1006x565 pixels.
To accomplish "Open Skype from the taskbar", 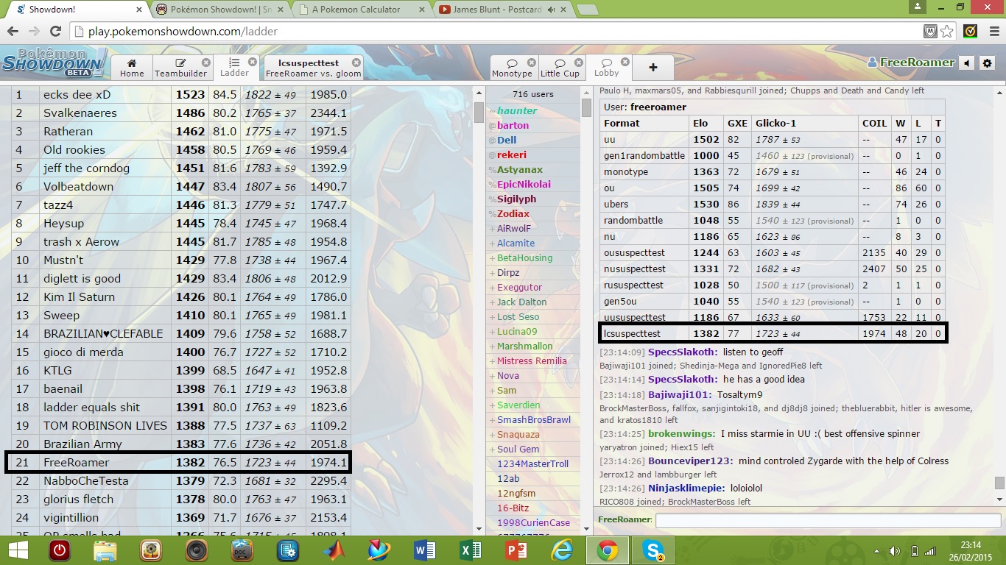I will pos(653,550).
